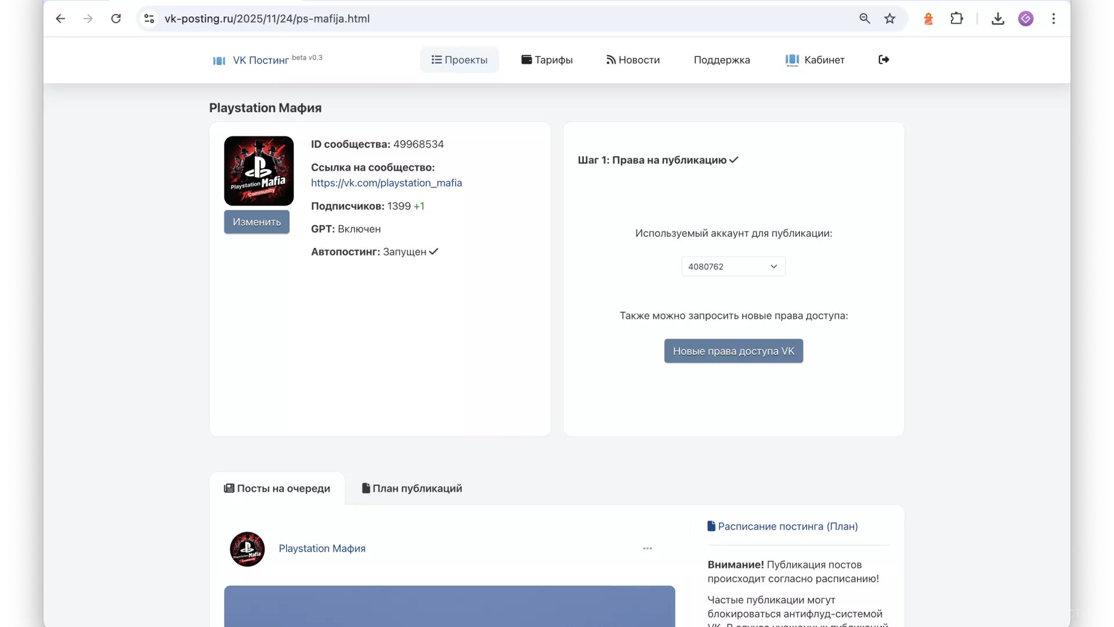Viewport: 1114px width, 627px height.
Task: Open the Проекты menu item
Action: pyautogui.click(x=460, y=60)
